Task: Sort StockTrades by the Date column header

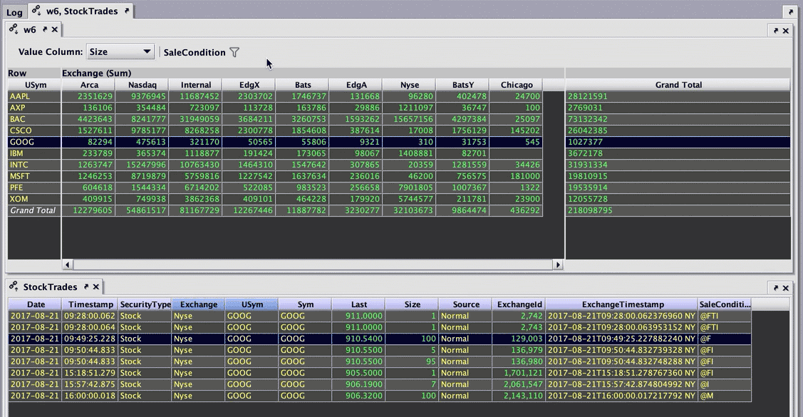Action: 36,304
